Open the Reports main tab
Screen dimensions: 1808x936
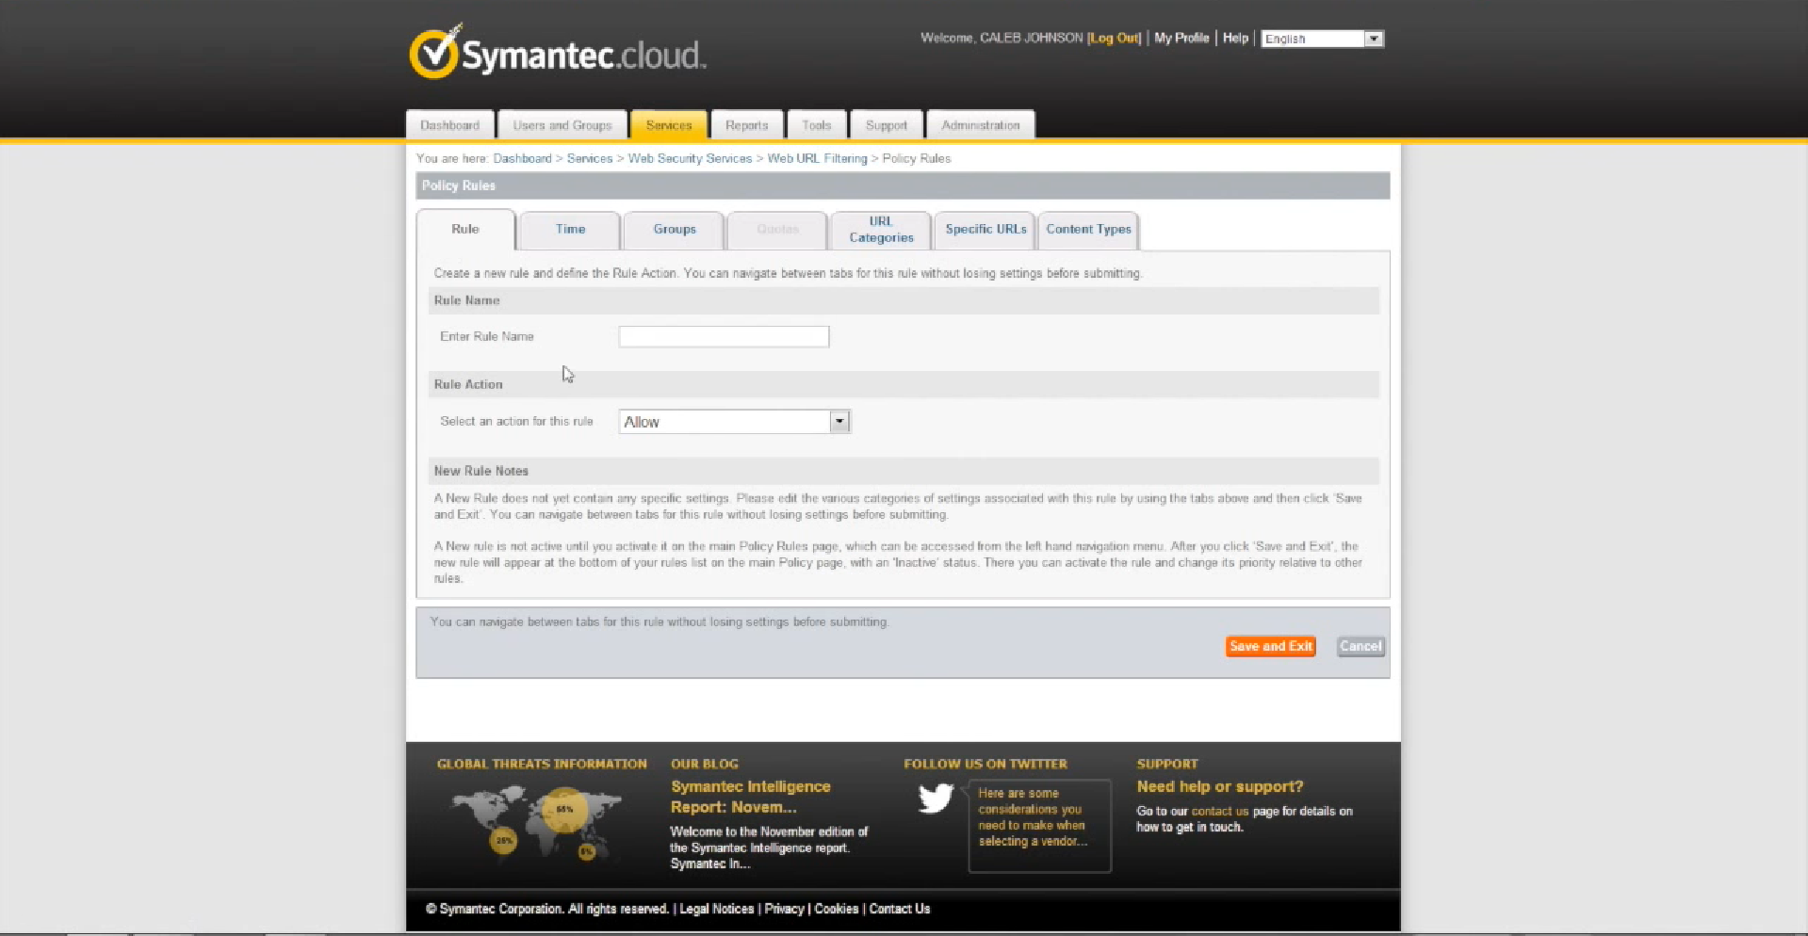pyautogui.click(x=747, y=125)
